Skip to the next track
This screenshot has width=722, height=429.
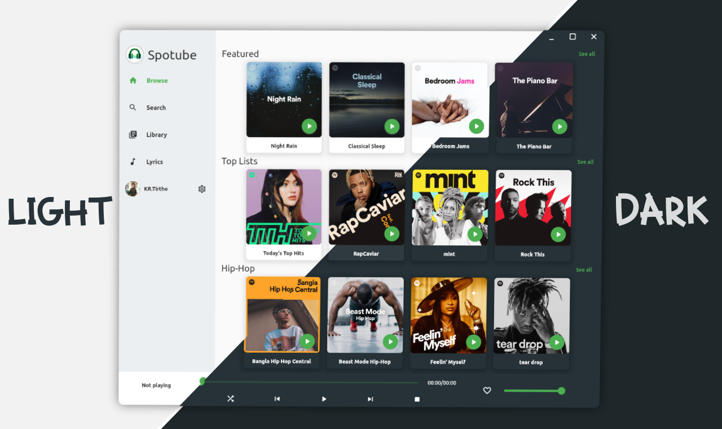pyautogui.click(x=370, y=399)
